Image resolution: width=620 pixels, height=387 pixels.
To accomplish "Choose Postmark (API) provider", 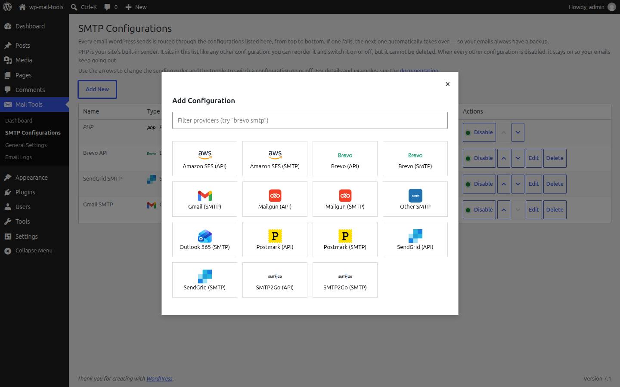I will (x=275, y=240).
